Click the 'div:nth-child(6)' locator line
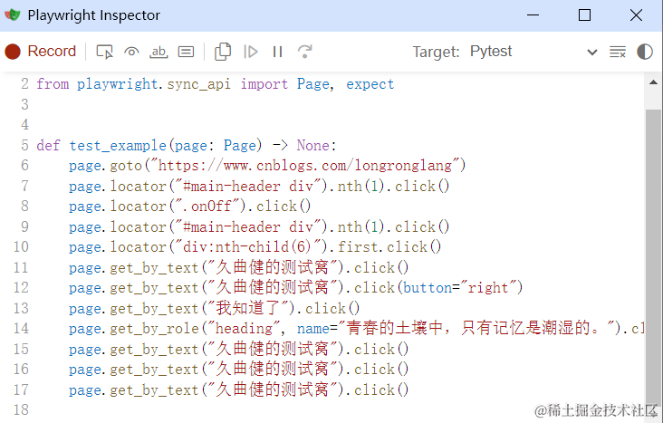Screen dimensions: 663x423 point(255,246)
